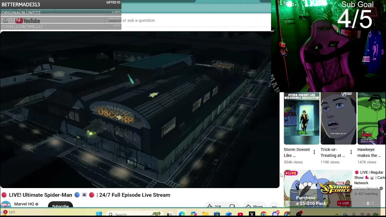
Task: Open options menu for 'Trick-or-Treating at' short
Action: coord(351,152)
